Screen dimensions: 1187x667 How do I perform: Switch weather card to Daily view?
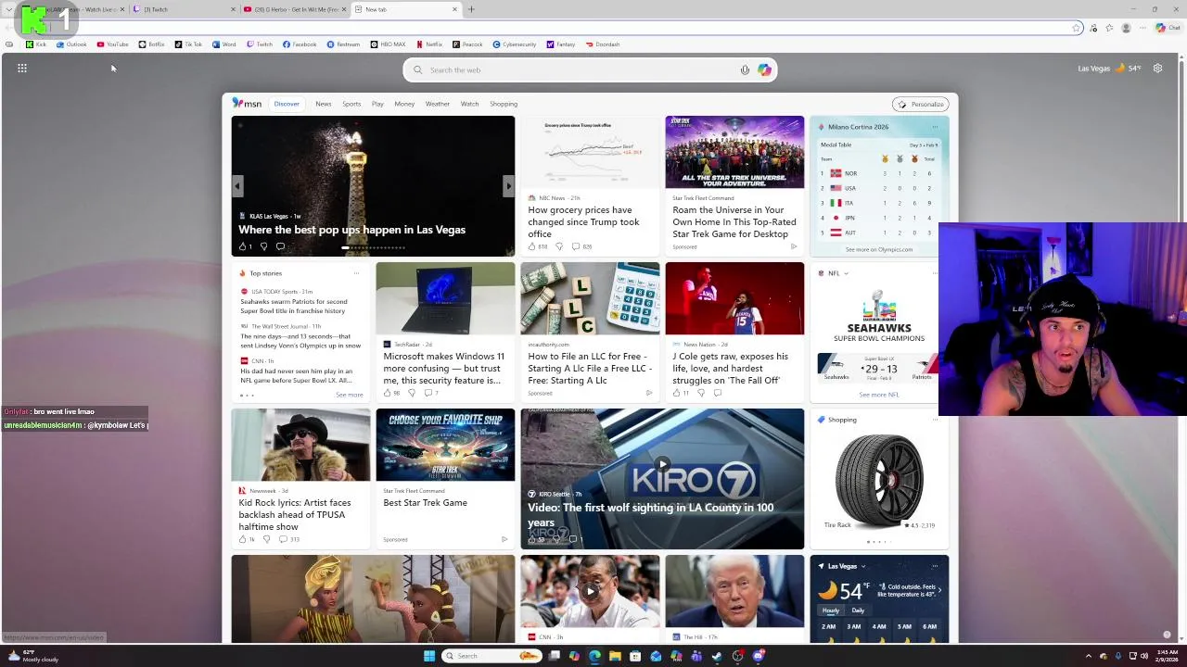tap(858, 610)
